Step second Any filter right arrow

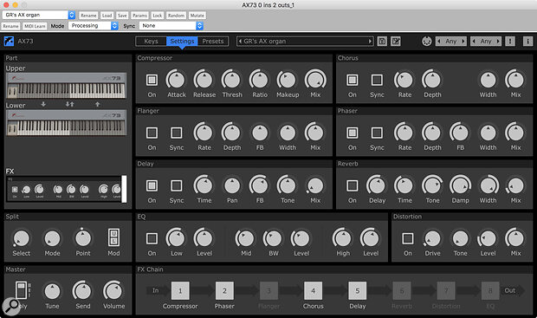point(498,41)
